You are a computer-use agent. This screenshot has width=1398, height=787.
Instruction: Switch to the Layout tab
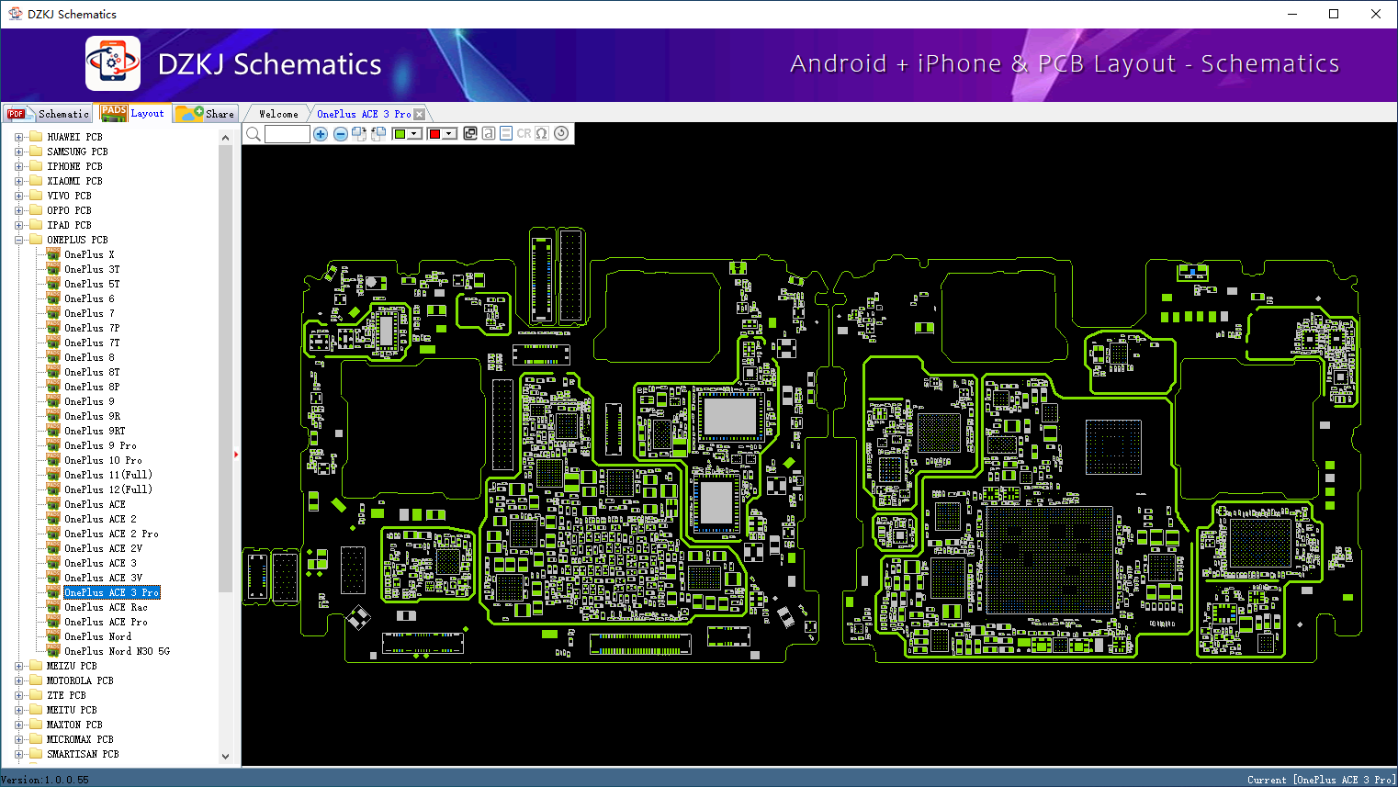pyautogui.click(x=134, y=113)
